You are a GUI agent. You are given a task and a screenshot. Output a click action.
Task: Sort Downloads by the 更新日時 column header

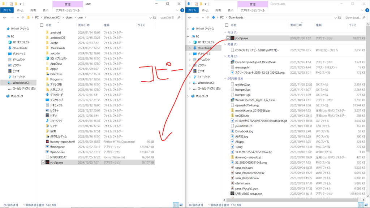(x=298, y=25)
